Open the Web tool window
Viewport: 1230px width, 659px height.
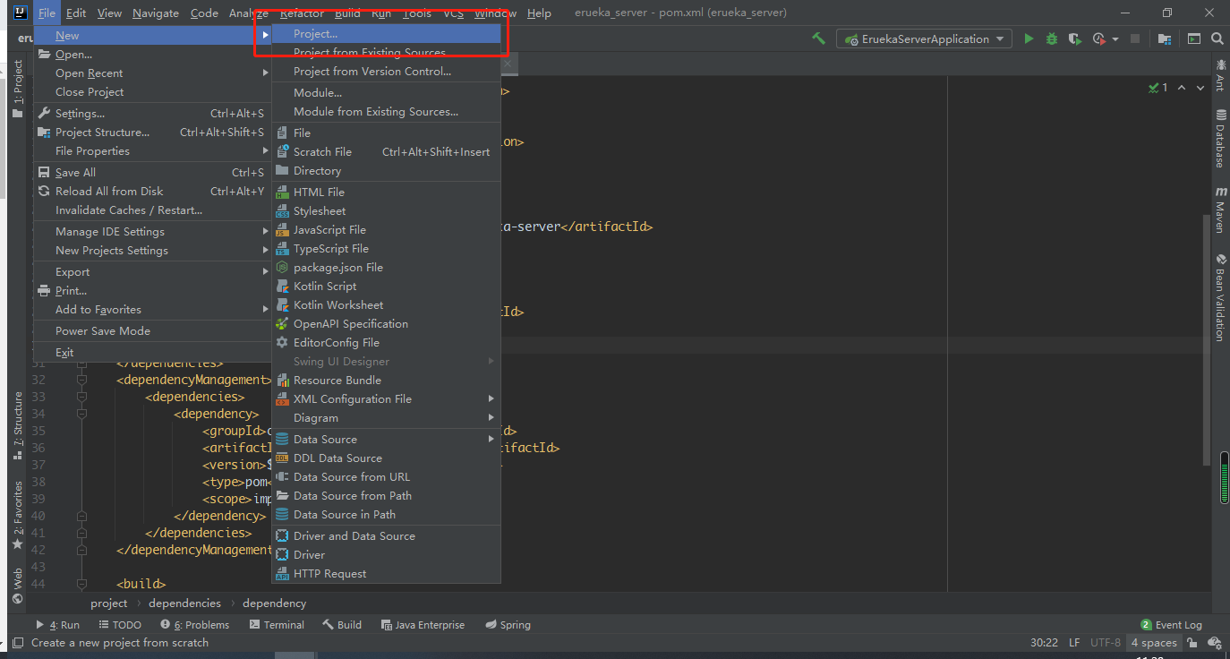(x=18, y=585)
